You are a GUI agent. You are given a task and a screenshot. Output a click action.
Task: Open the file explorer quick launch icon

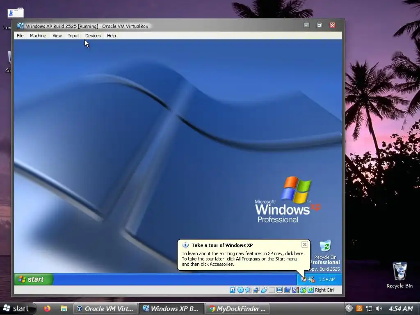[64, 308]
